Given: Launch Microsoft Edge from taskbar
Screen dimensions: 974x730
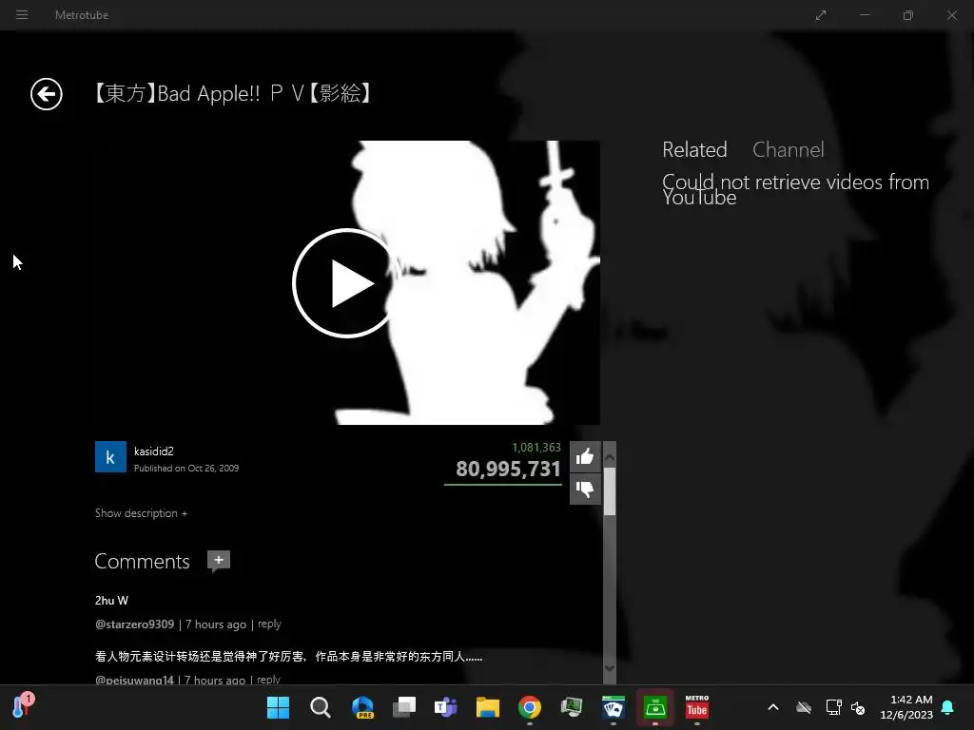Looking at the screenshot, I should point(362,707).
